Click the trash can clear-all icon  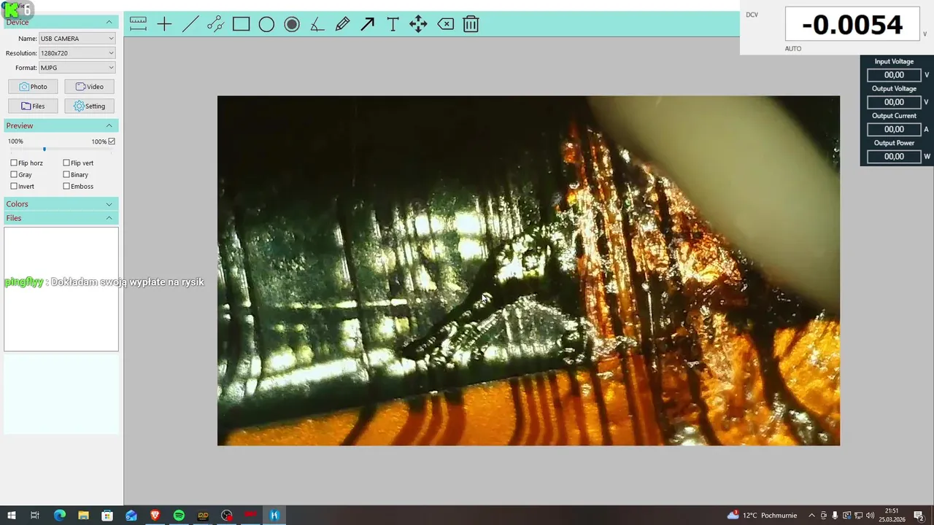click(471, 24)
